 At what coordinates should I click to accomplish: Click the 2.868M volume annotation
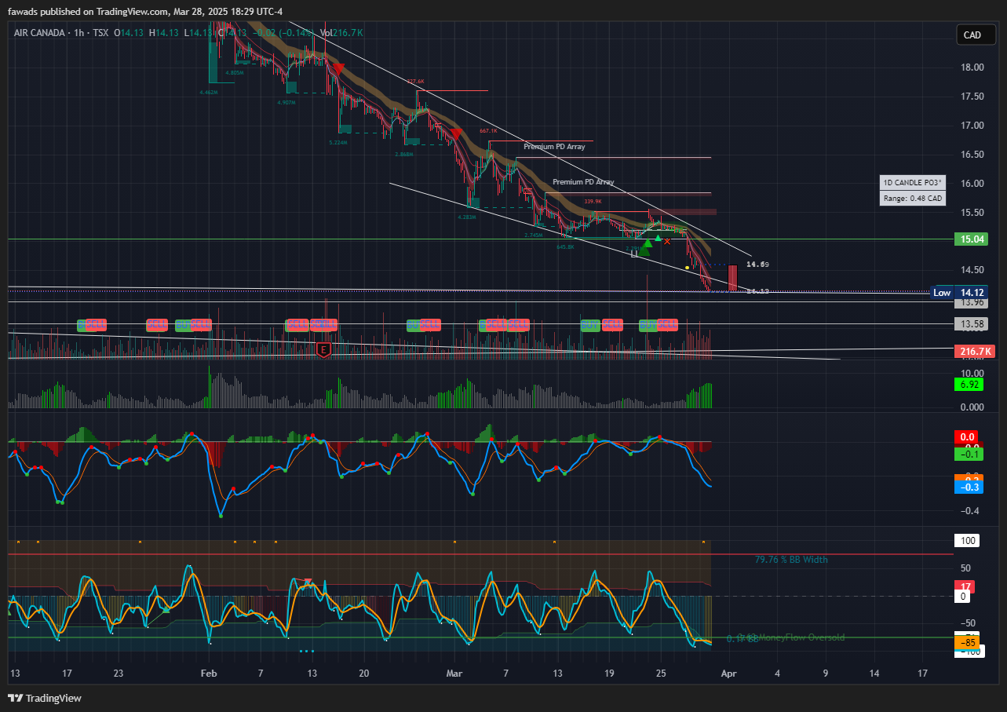(x=405, y=155)
